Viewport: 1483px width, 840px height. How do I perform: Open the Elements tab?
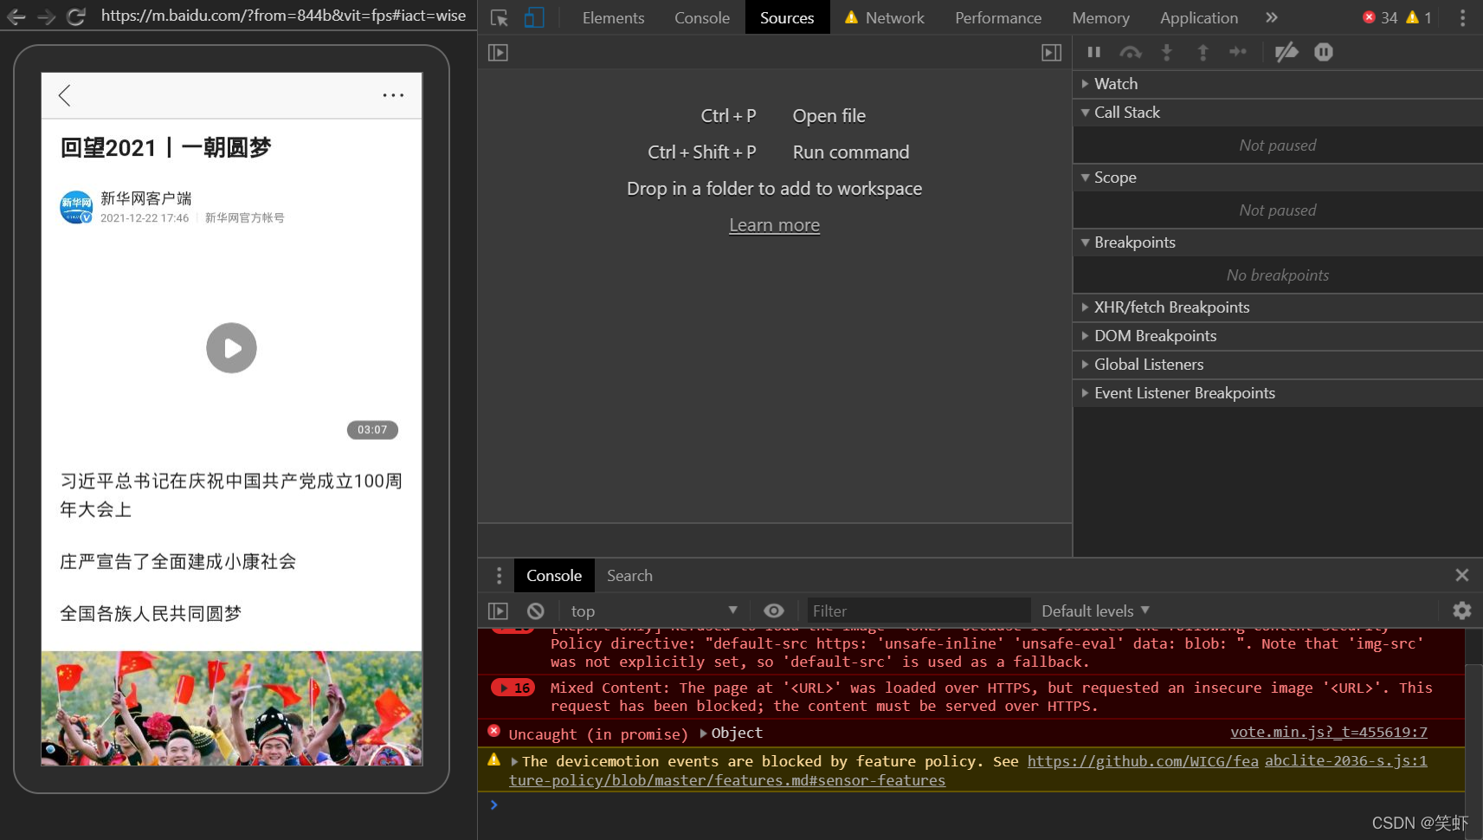click(613, 17)
